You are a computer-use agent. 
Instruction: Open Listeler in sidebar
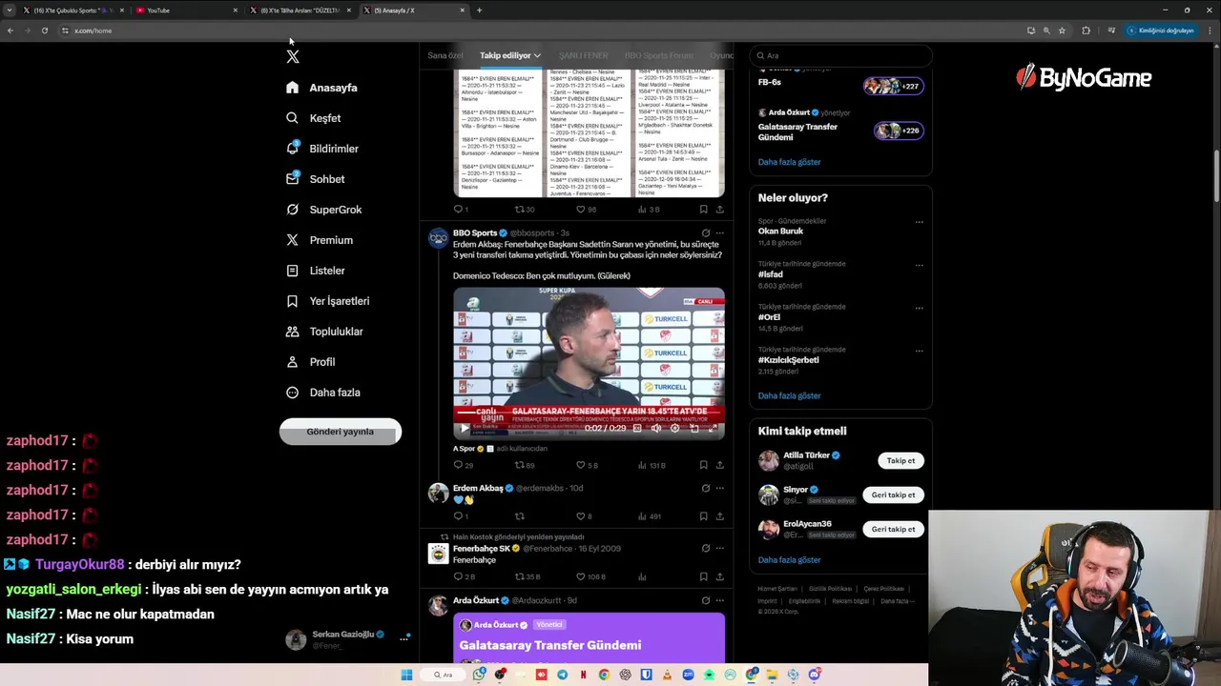pos(315,271)
